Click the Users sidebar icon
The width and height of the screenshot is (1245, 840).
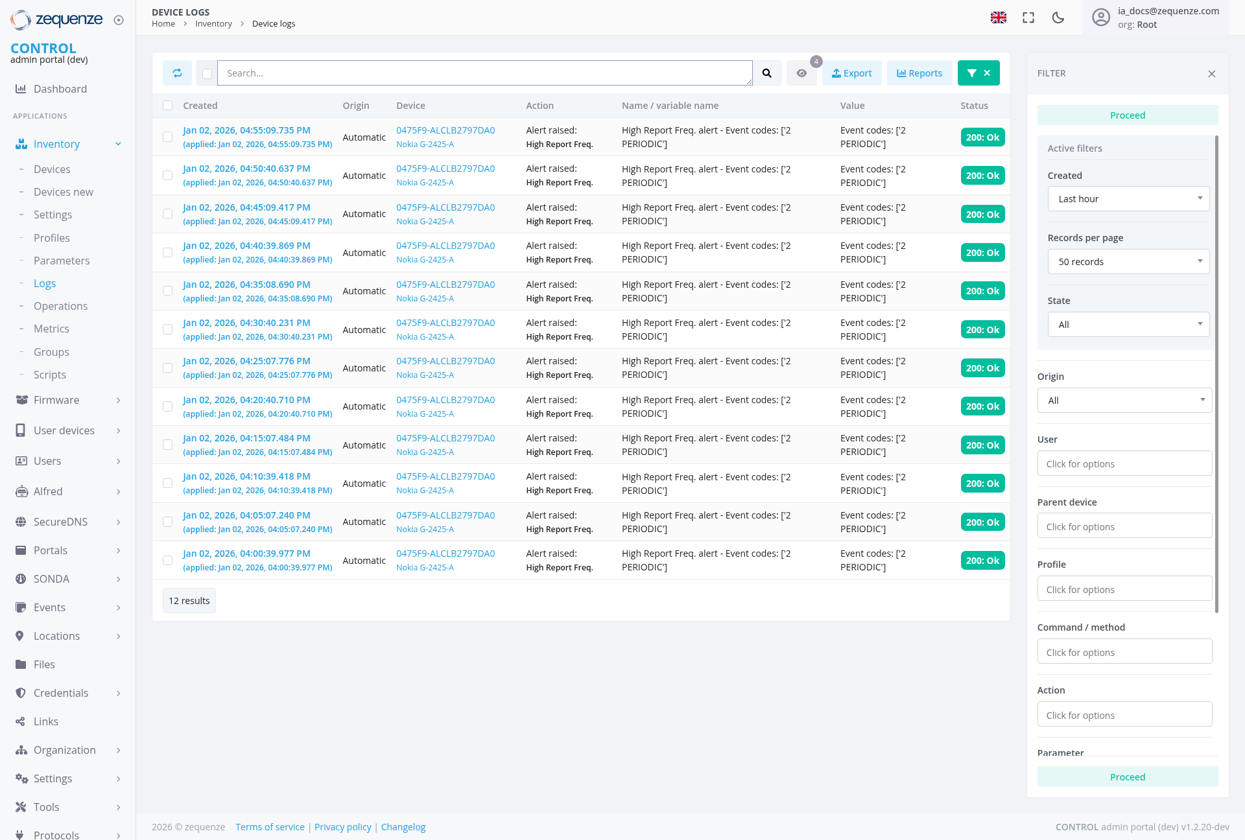(21, 461)
